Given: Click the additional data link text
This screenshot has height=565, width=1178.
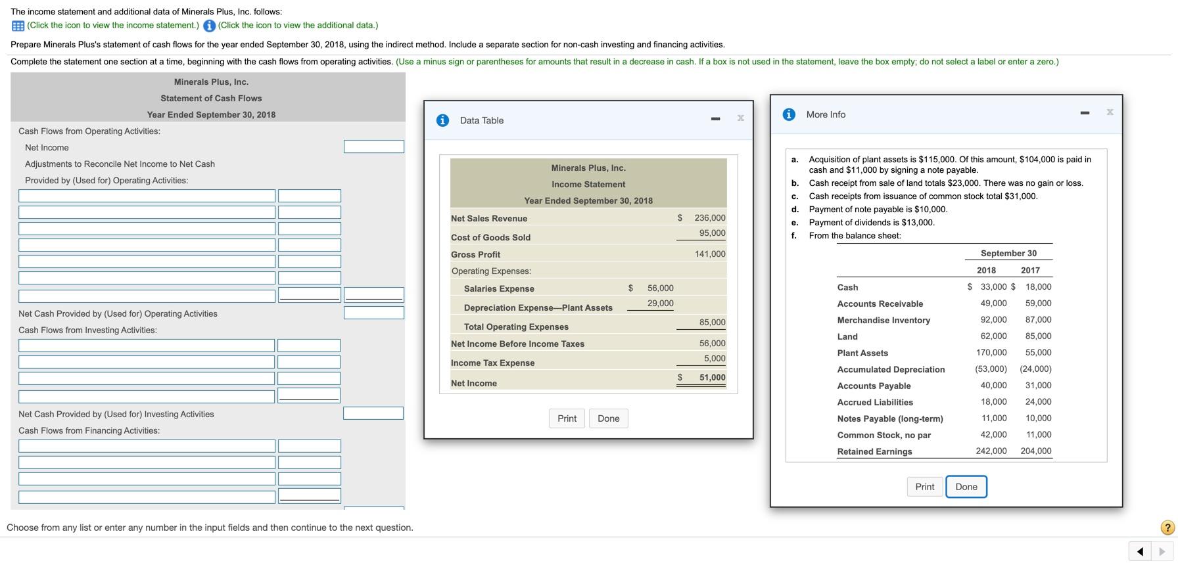Looking at the screenshot, I should pos(298,25).
